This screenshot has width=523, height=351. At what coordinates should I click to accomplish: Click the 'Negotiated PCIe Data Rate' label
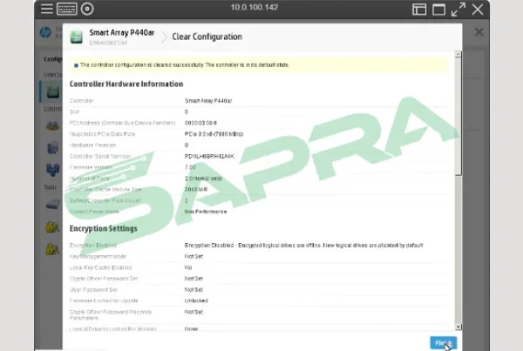click(x=102, y=134)
